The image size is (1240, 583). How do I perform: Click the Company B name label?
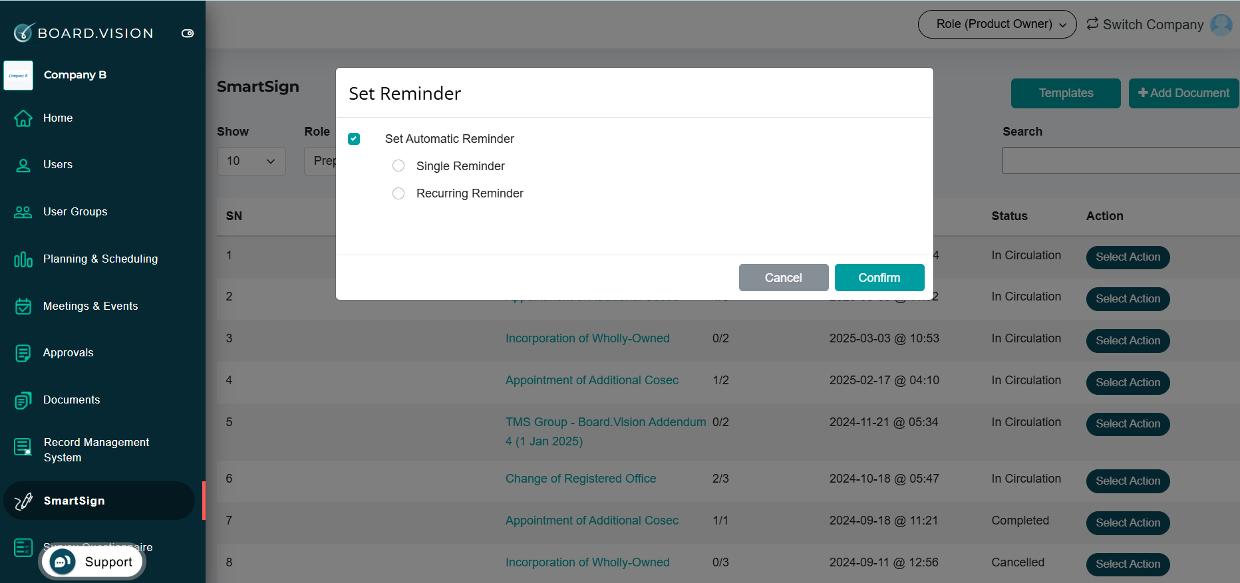point(75,75)
